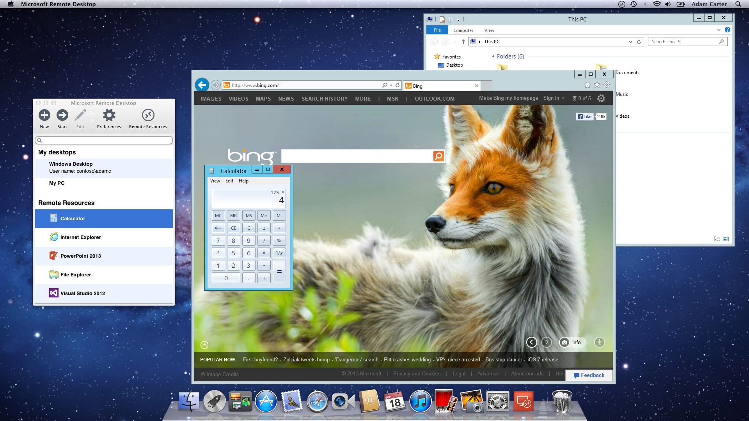Click the Remote Resources toolbar icon

[148, 115]
